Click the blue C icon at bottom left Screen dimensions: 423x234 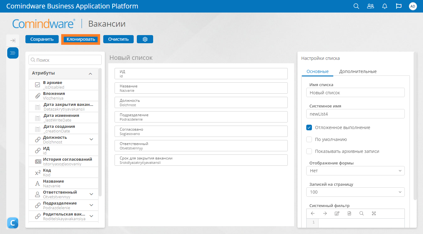(x=13, y=223)
